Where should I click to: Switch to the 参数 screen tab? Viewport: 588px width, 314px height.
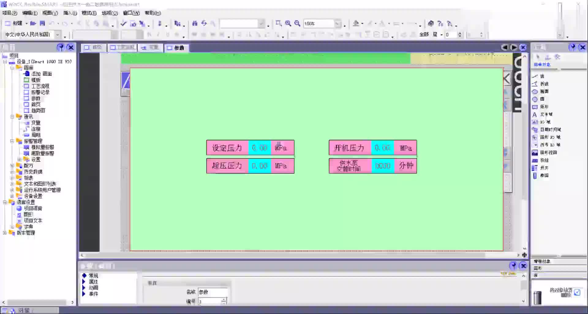(x=176, y=48)
